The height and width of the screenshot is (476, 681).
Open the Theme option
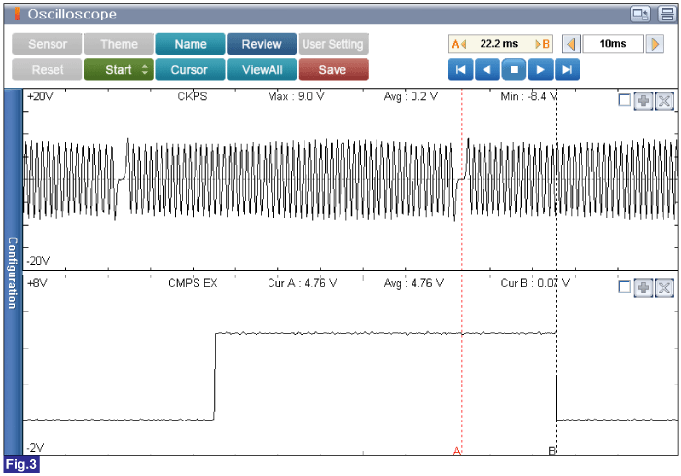point(119,44)
